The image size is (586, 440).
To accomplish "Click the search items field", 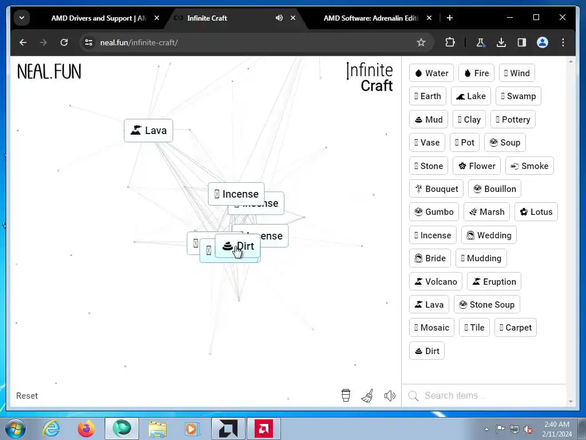I will [x=484, y=395].
